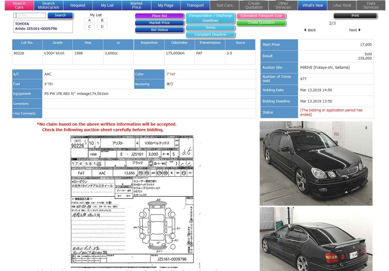Go to the Request tab
The image size is (389, 271).
(x=78, y=5)
